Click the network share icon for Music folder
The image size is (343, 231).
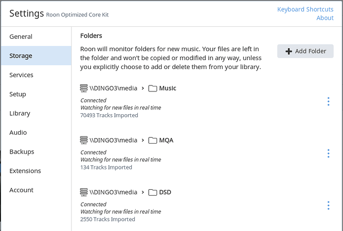point(84,88)
